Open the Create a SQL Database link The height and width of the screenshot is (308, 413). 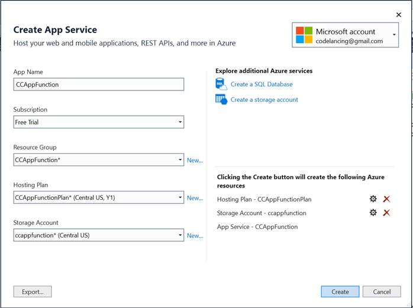(x=262, y=84)
